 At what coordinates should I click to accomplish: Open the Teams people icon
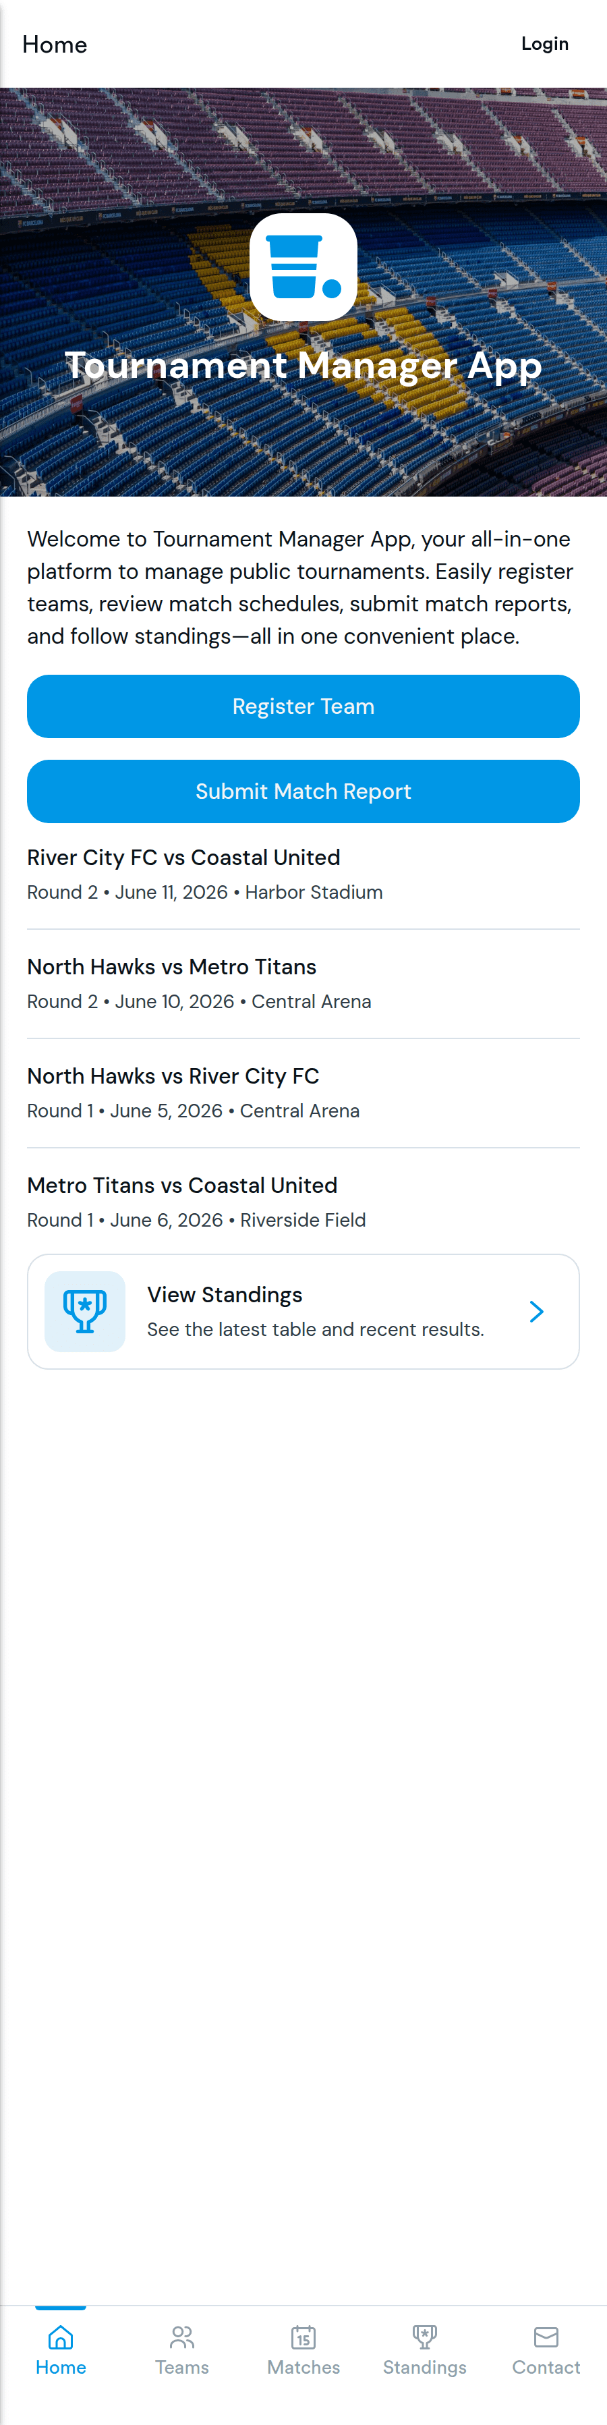(181, 2337)
